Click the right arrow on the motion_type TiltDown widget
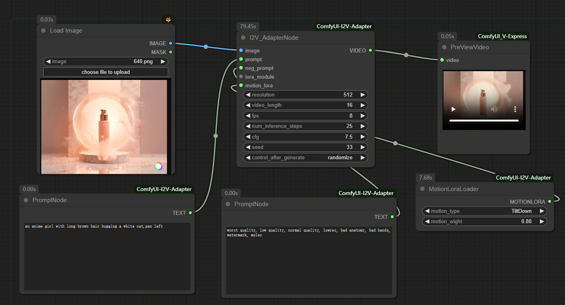Screen dimensions: 565x305 (x=542, y=211)
